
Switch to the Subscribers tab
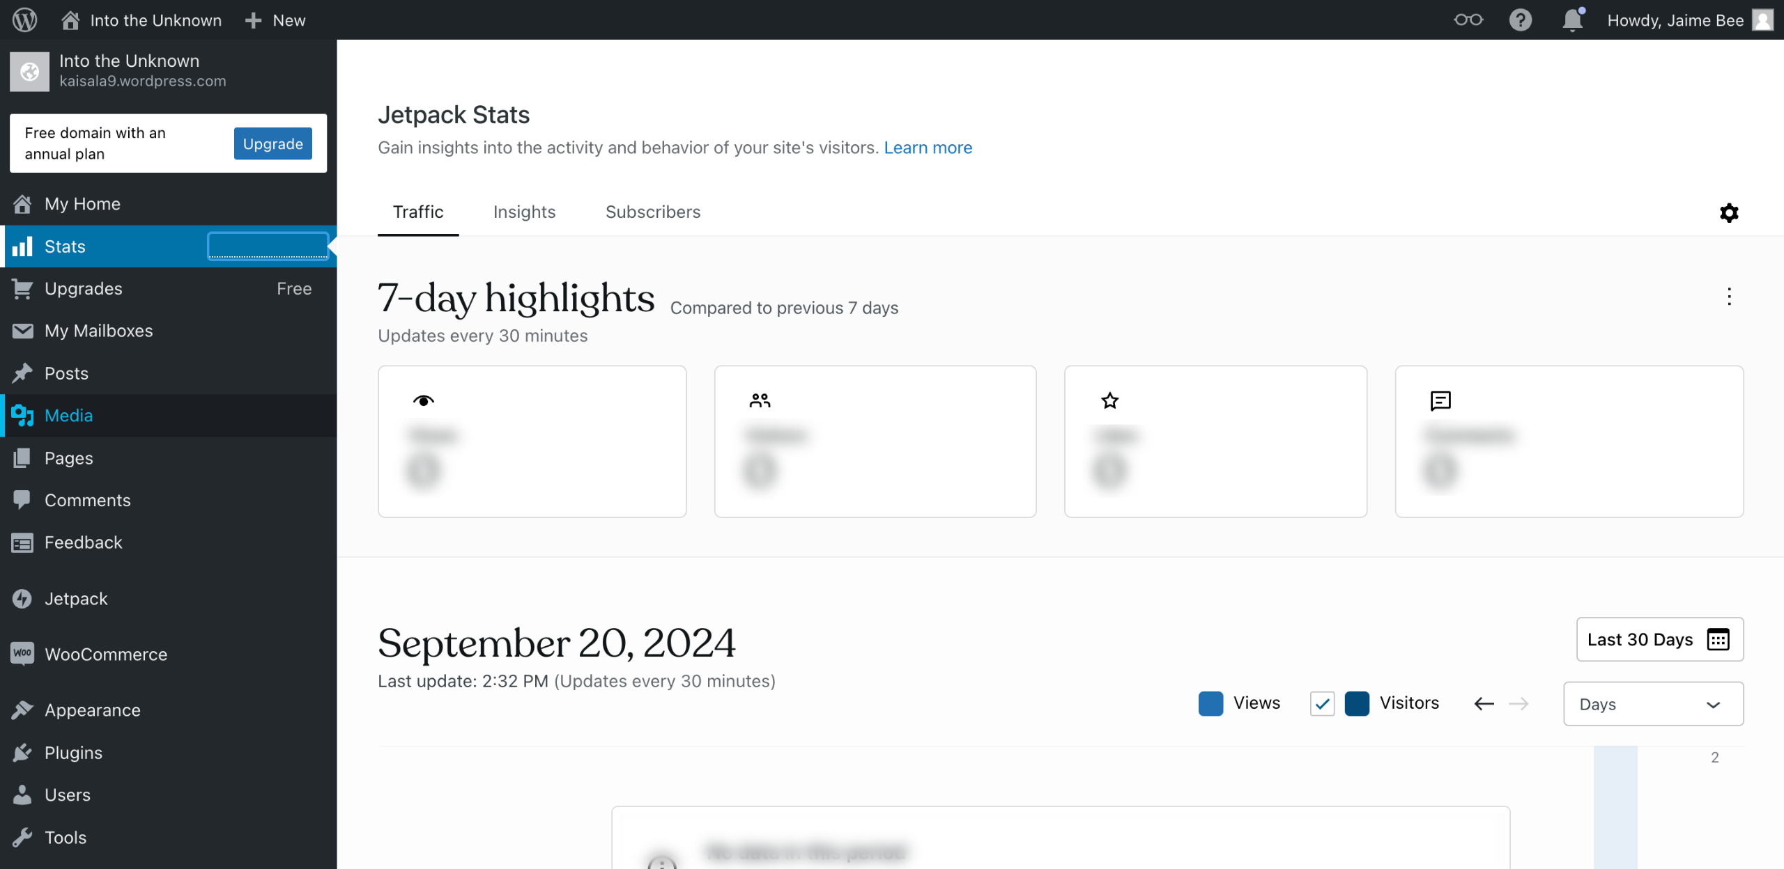(x=652, y=212)
